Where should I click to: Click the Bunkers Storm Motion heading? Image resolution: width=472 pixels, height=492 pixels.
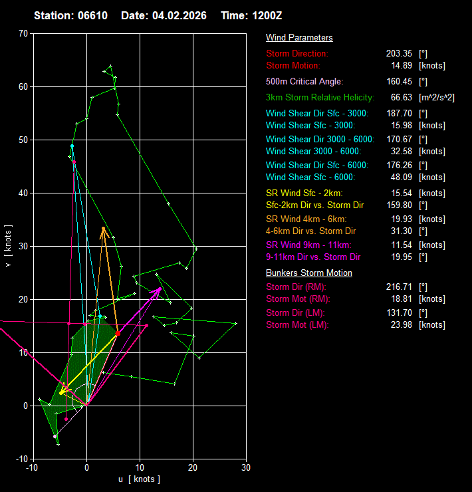[309, 273]
